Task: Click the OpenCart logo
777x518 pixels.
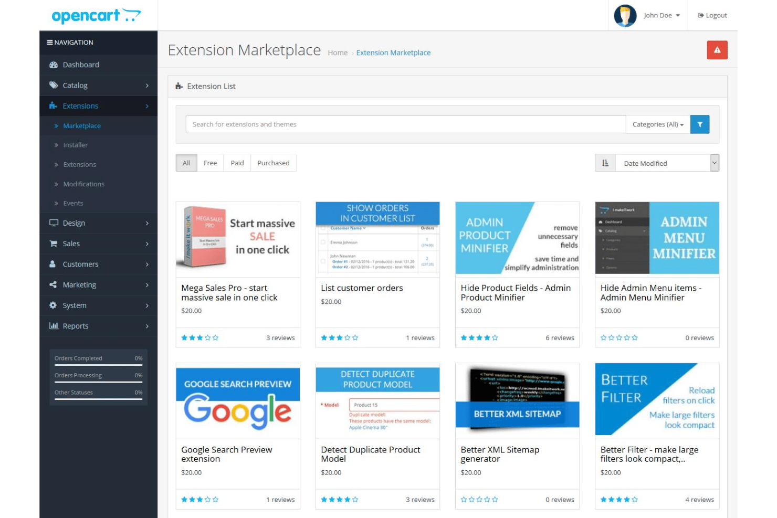Action: coord(96,16)
